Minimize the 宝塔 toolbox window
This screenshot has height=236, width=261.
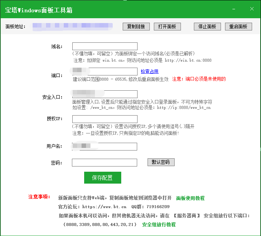[234, 9]
